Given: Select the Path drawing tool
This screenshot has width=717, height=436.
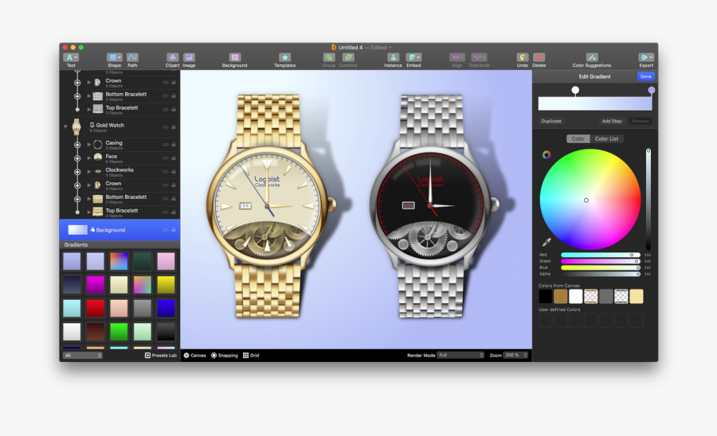Looking at the screenshot, I should tap(132, 57).
